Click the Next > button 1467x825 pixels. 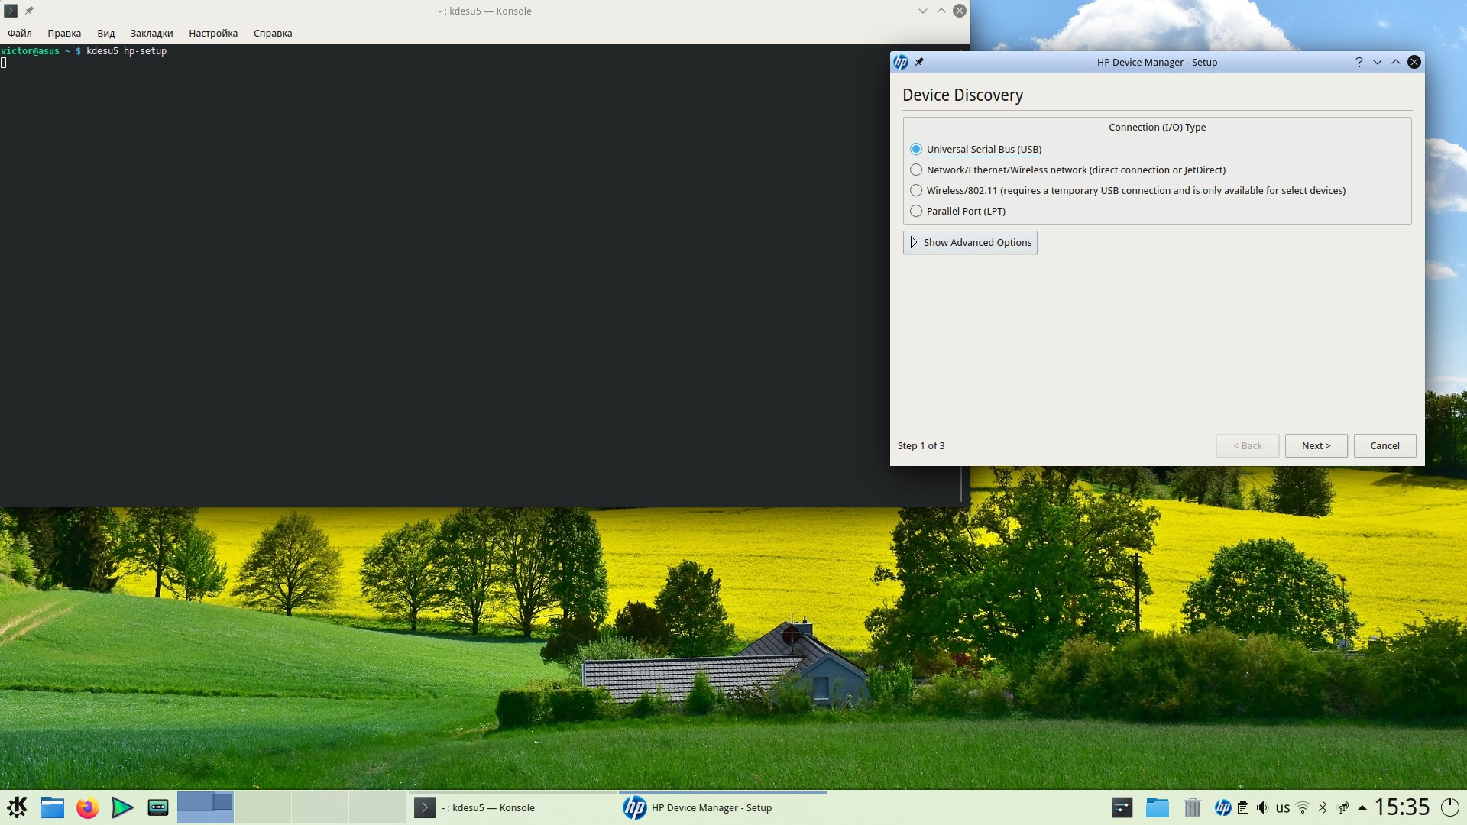1316,445
